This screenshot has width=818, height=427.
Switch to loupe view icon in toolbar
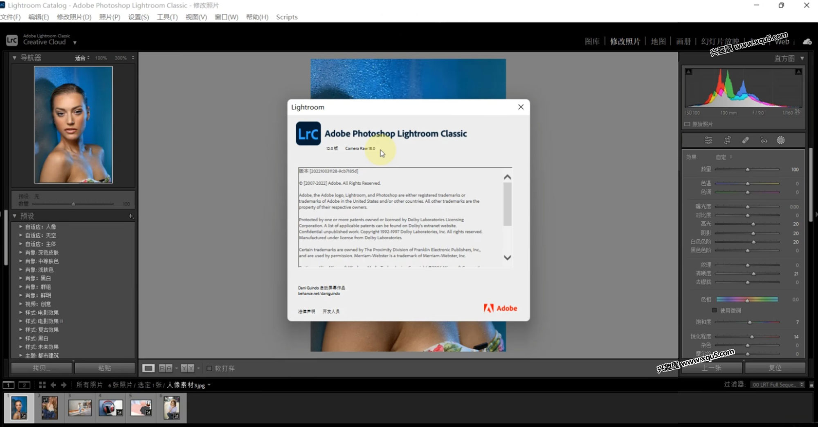pos(148,368)
